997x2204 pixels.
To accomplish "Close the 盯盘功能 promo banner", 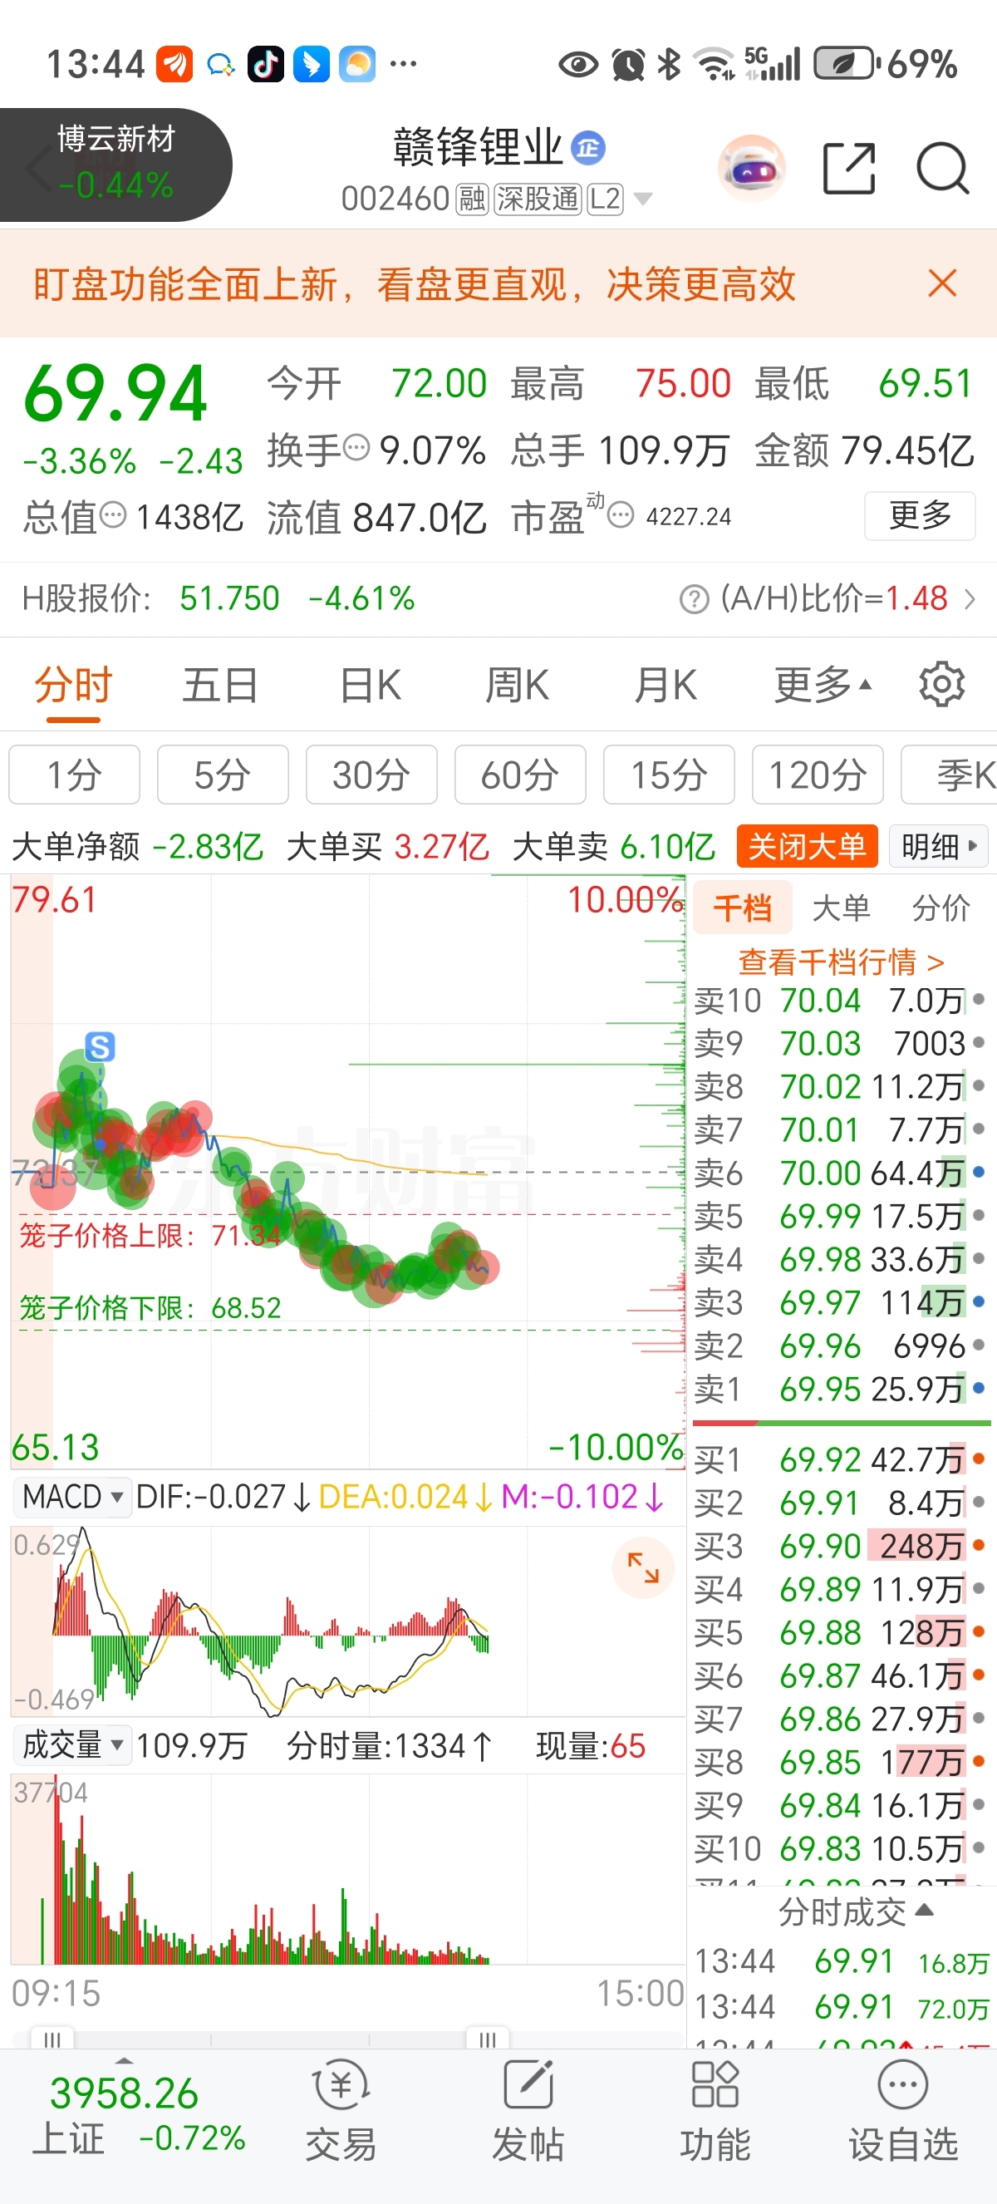I will coord(942,283).
